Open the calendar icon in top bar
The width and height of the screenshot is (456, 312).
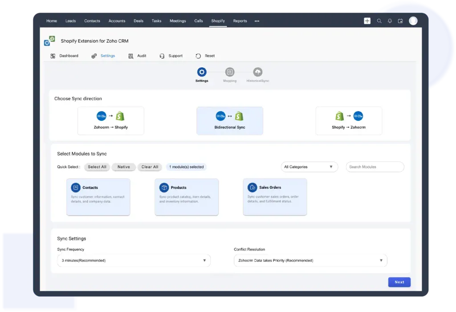click(400, 21)
